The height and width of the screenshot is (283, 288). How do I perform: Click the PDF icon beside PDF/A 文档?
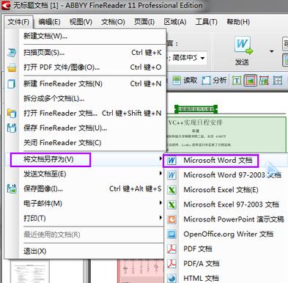[171, 263]
